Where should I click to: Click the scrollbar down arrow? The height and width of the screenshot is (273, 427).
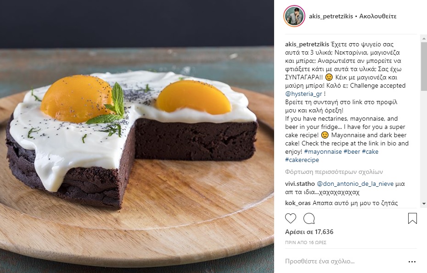pyautogui.click(x=424, y=204)
